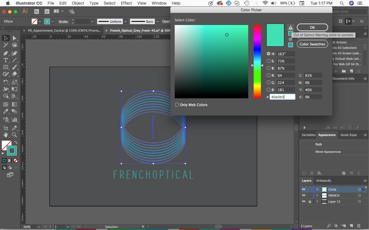Click the Wi-Fi icon in menu bar
369x230 pixels.
265,3
